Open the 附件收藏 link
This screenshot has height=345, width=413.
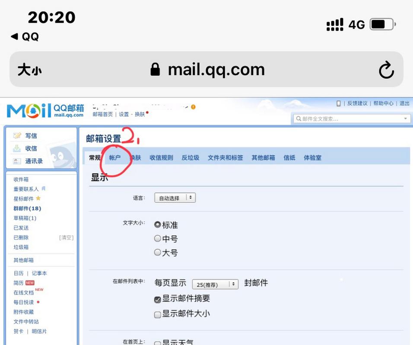click(24, 312)
